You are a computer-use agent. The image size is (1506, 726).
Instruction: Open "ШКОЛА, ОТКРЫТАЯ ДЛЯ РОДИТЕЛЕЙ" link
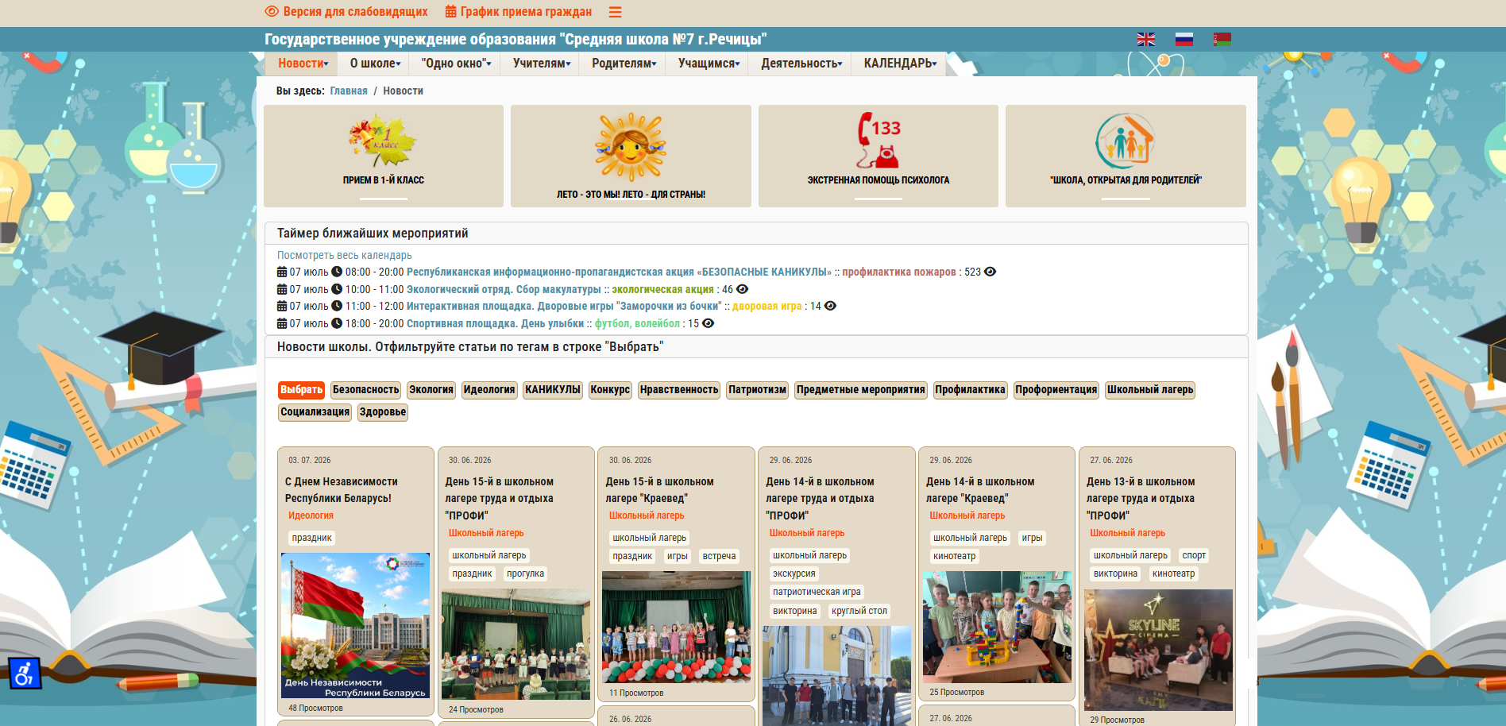pos(1126,180)
